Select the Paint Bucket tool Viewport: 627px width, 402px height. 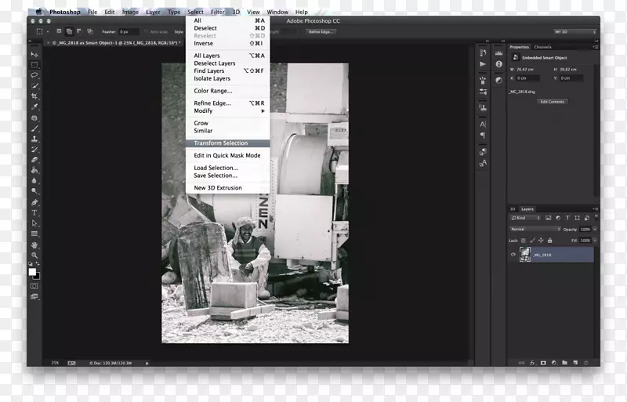tap(34, 170)
